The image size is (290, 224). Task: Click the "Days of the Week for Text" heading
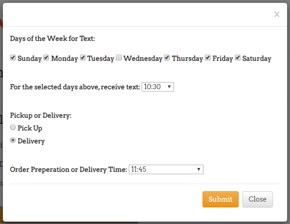pos(52,39)
